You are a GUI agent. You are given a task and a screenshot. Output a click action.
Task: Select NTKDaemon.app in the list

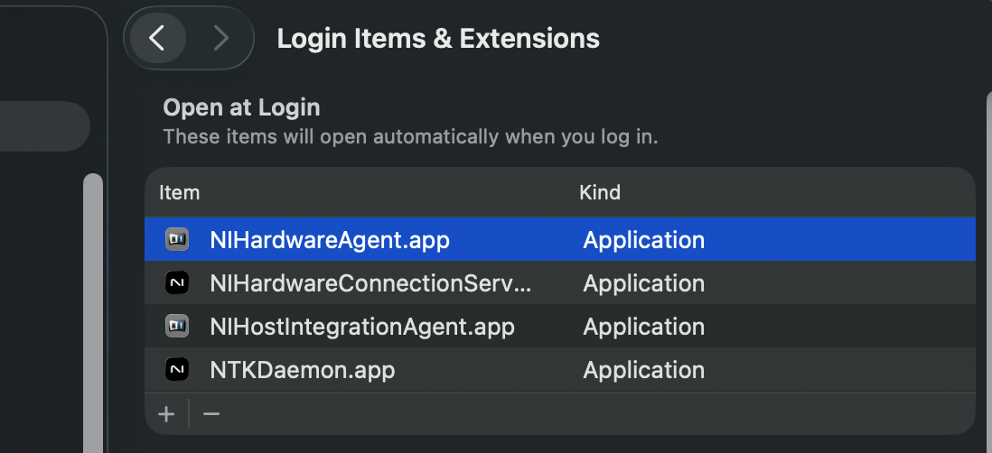coord(303,370)
